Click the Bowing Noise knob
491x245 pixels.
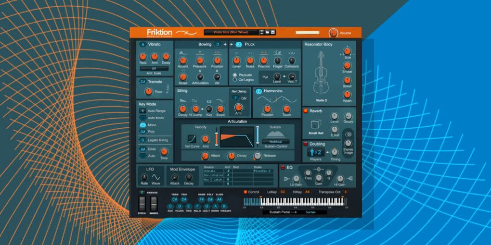183,77
